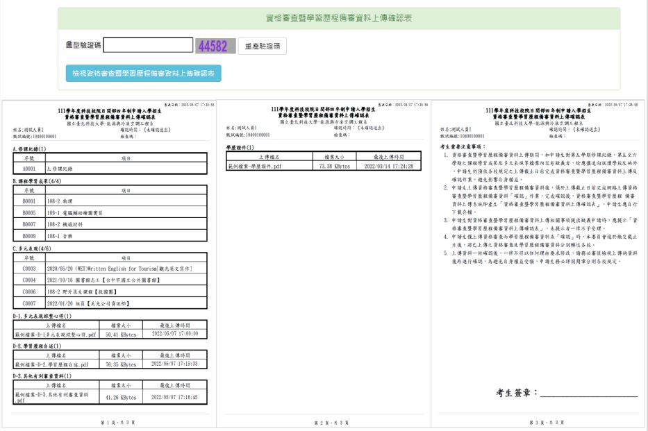The image size is (648, 431).
Task: Click the D-1 多元表現綜整心得 pdf file name
Action: pos(56,335)
